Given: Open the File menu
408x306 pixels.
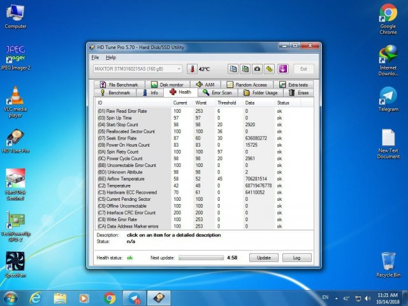Looking at the screenshot, I should click(x=96, y=57).
